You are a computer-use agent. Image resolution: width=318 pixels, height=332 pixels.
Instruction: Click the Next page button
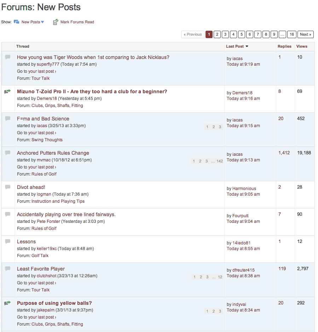coord(305,34)
